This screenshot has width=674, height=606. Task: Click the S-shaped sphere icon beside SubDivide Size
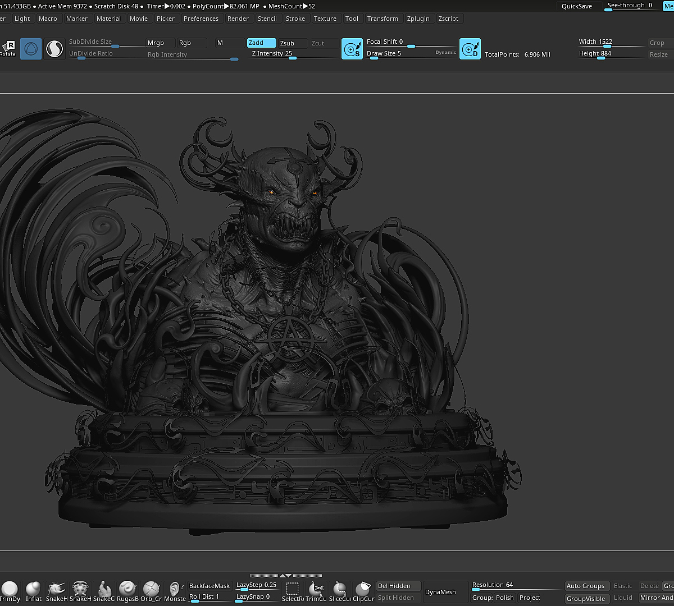click(x=54, y=49)
